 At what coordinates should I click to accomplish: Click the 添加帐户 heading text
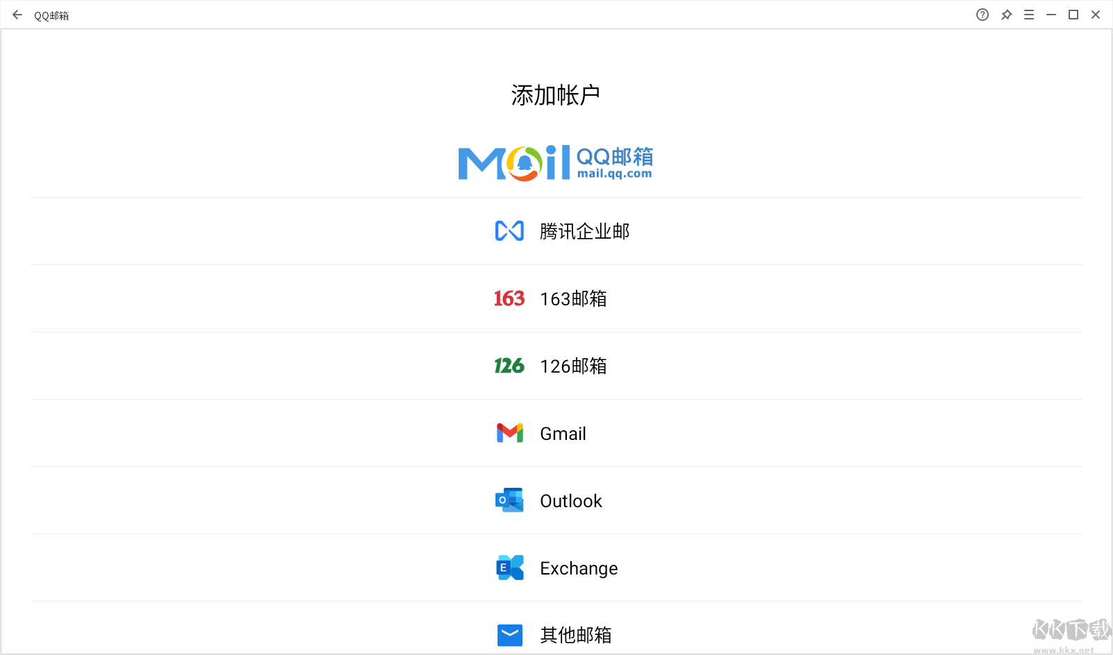coord(556,95)
